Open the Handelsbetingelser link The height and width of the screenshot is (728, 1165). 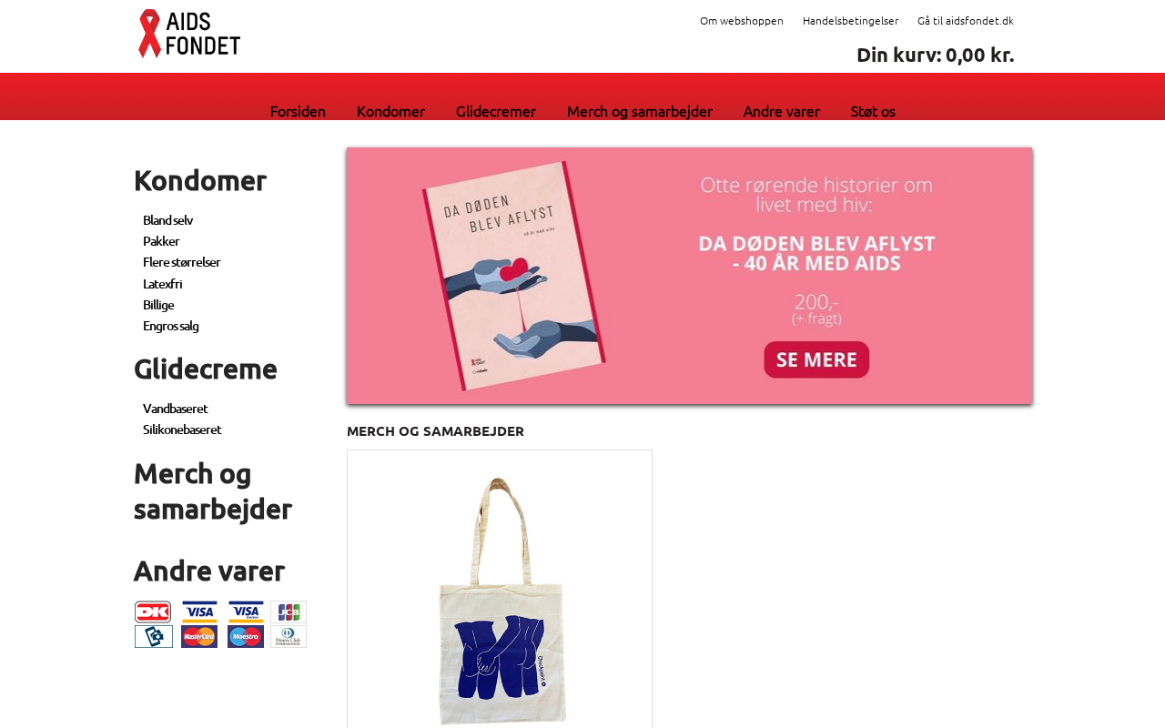pyautogui.click(x=850, y=21)
